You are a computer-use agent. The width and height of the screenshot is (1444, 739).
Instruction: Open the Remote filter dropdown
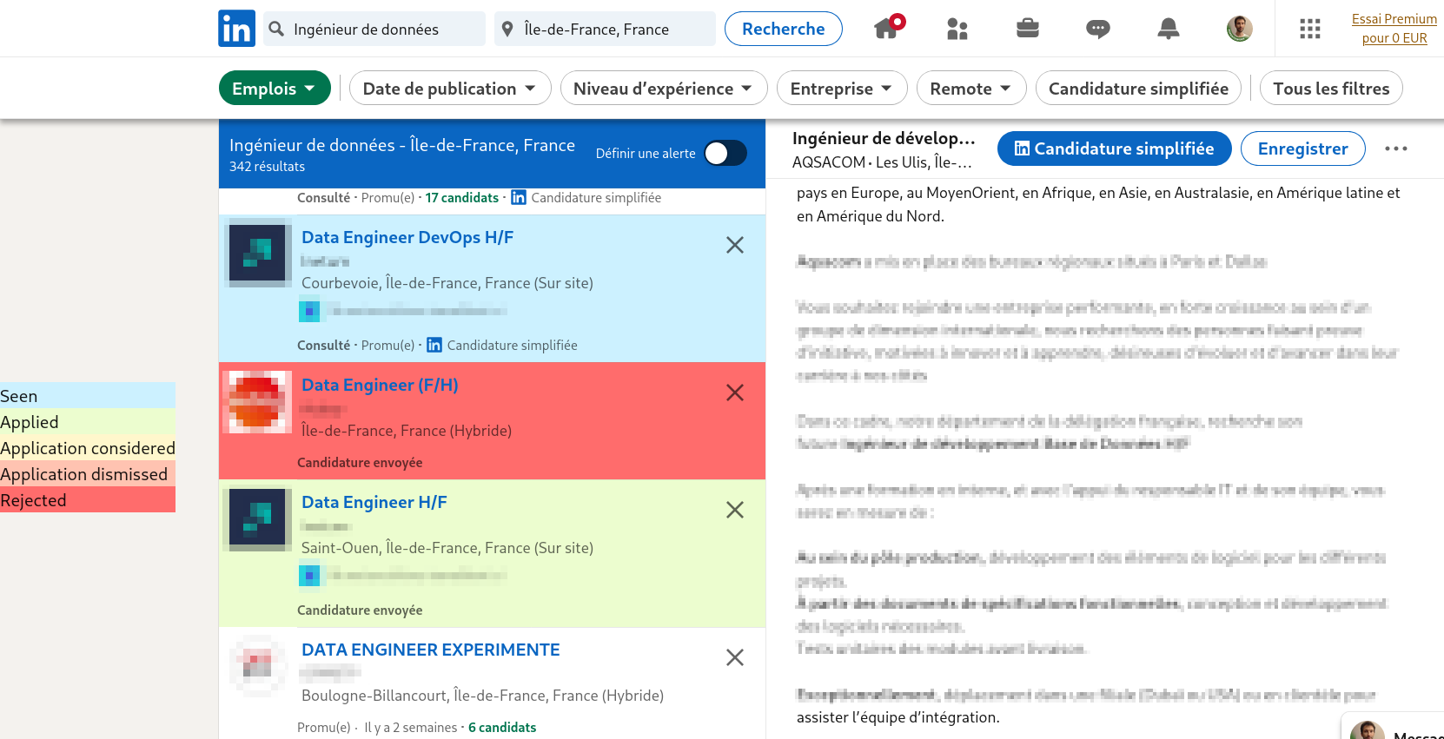[970, 89]
